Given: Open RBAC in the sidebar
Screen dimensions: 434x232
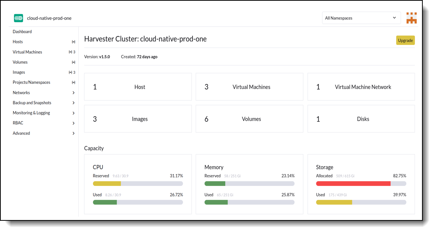Looking at the screenshot, I should (18, 123).
